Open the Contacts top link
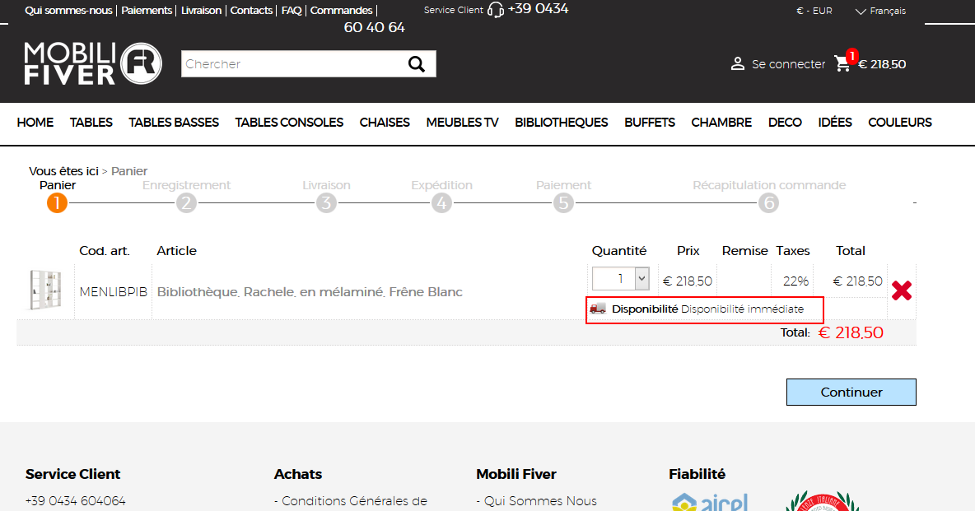Image resolution: width=975 pixels, height=511 pixels. pos(251,11)
